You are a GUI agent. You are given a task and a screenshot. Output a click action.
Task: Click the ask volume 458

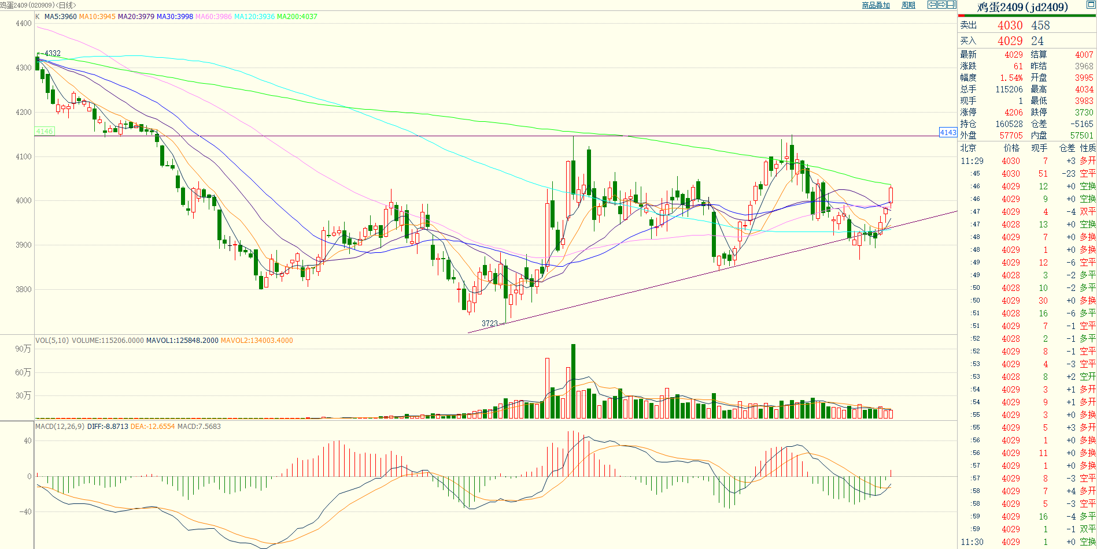point(1040,25)
